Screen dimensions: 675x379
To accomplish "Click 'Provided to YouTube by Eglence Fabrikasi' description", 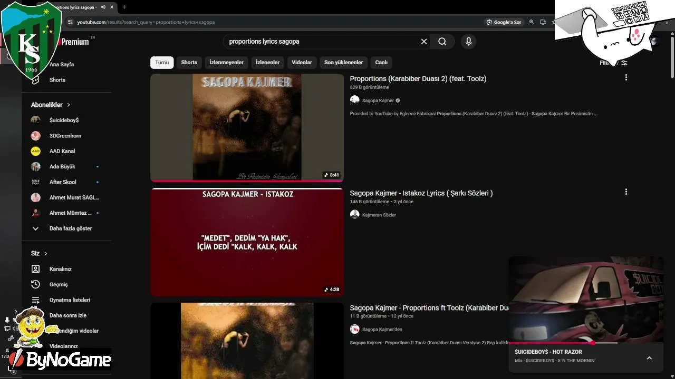I will pos(474,114).
